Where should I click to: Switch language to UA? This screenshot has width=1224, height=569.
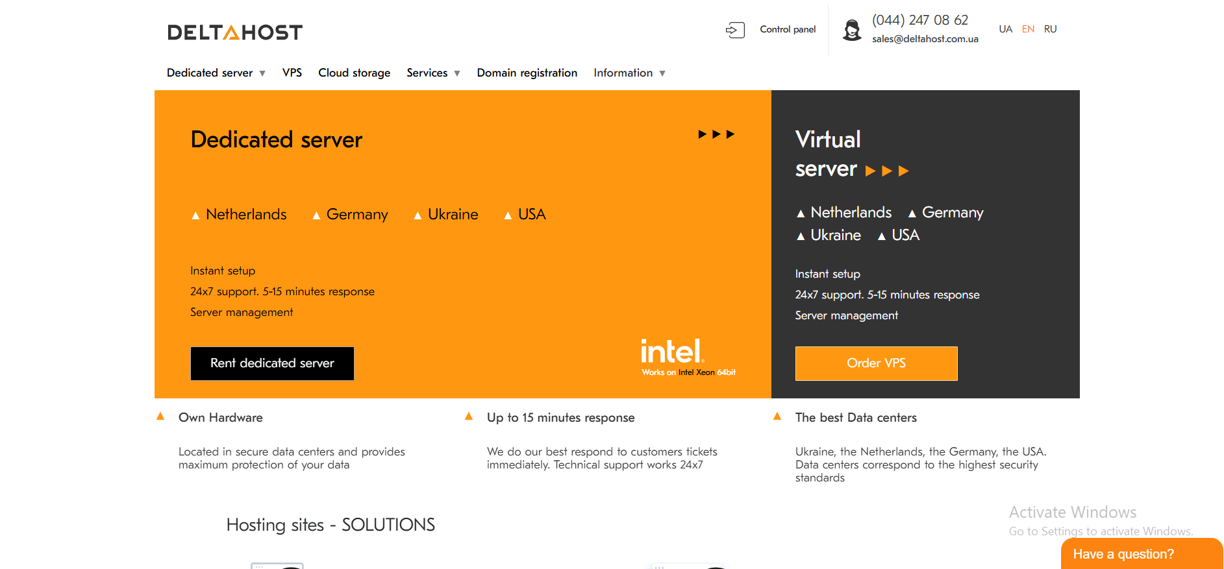[1006, 29]
